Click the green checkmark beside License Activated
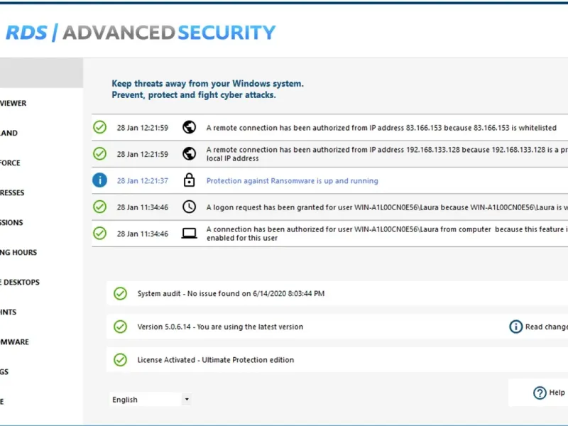Image resolution: width=568 pixels, height=426 pixels. pos(121,360)
